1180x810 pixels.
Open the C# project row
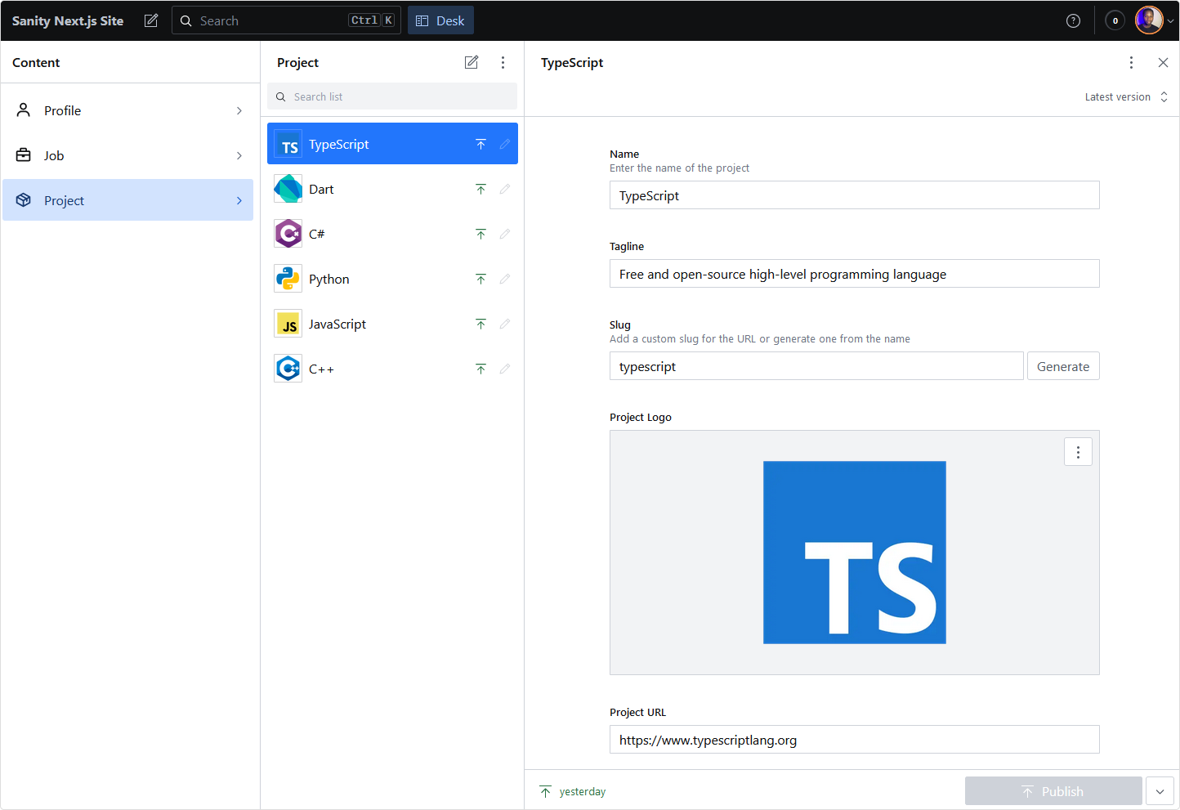tap(392, 234)
